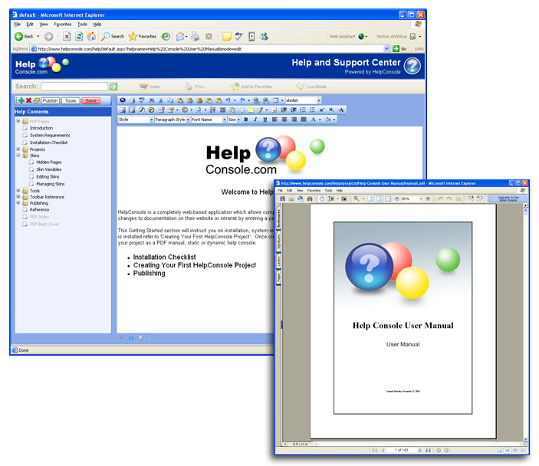The height and width of the screenshot is (466, 539).
Task: Open Tools menu in main Internet Explorer window
Action: (x=82, y=24)
